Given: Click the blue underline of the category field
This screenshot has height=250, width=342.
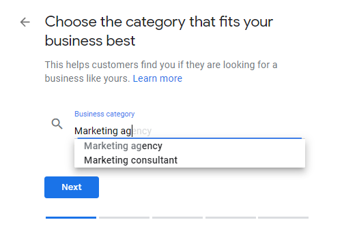Looking at the screenshot, I should (x=190, y=138).
